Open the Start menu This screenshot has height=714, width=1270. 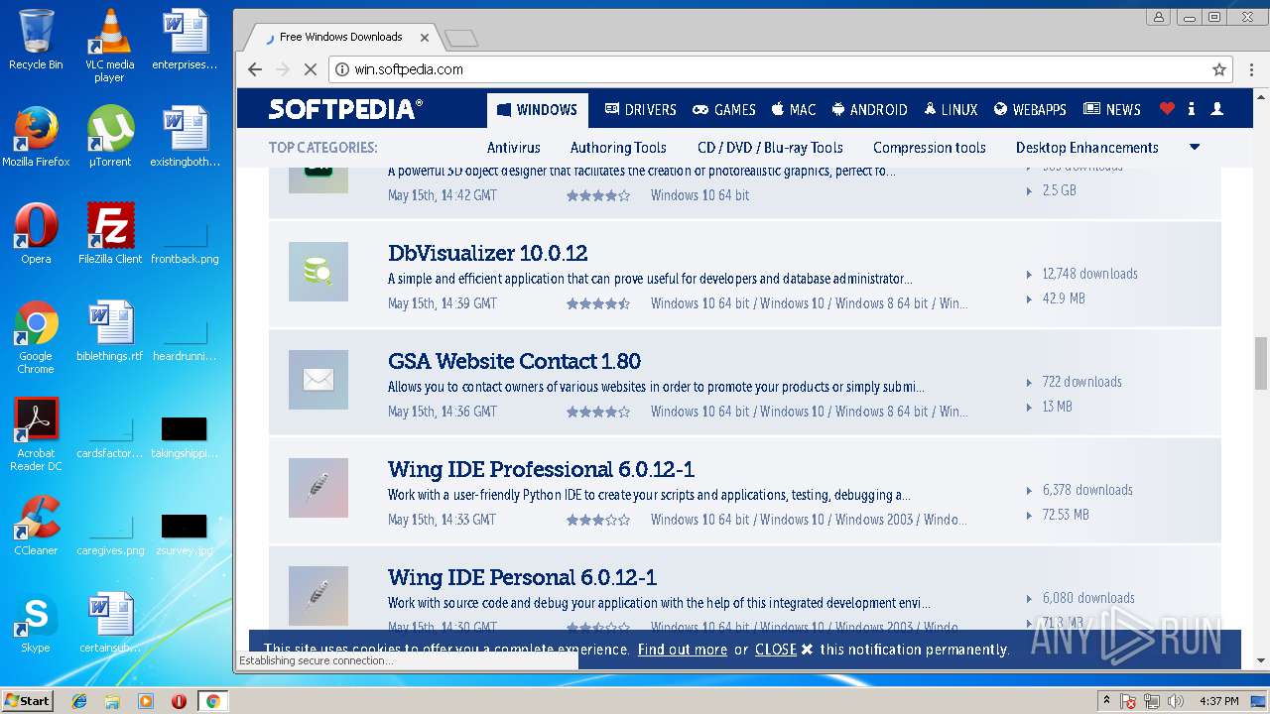pos(28,701)
